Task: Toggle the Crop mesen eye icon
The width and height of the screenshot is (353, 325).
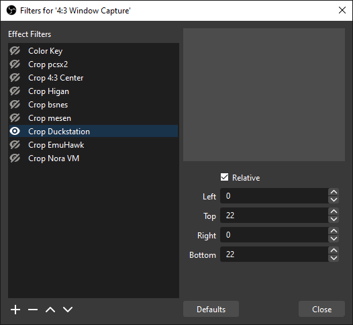Action: pos(15,118)
